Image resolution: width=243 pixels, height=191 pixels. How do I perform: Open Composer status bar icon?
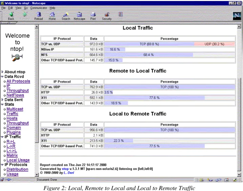235,180
